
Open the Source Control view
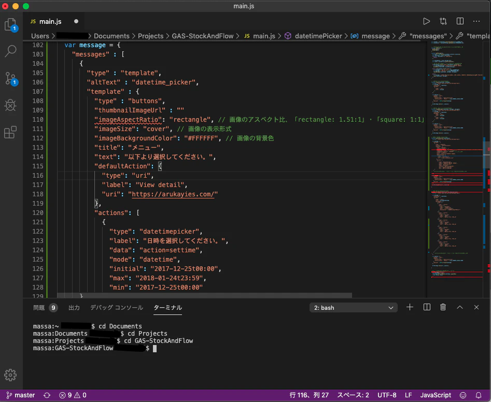(x=11, y=78)
